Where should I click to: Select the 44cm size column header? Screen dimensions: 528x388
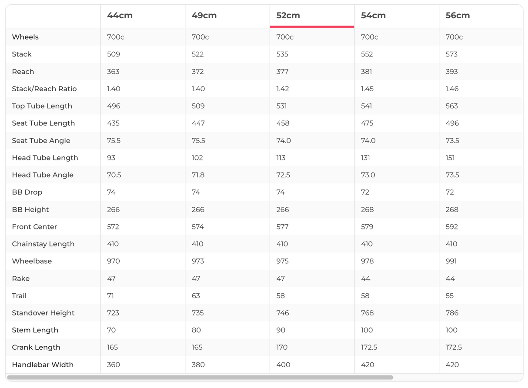(x=120, y=16)
